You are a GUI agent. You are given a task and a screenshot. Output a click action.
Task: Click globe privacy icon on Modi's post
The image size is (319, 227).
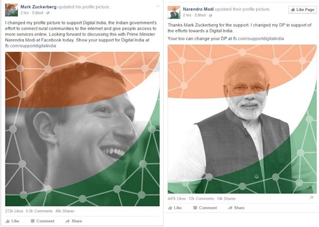[x=210, y=15]
